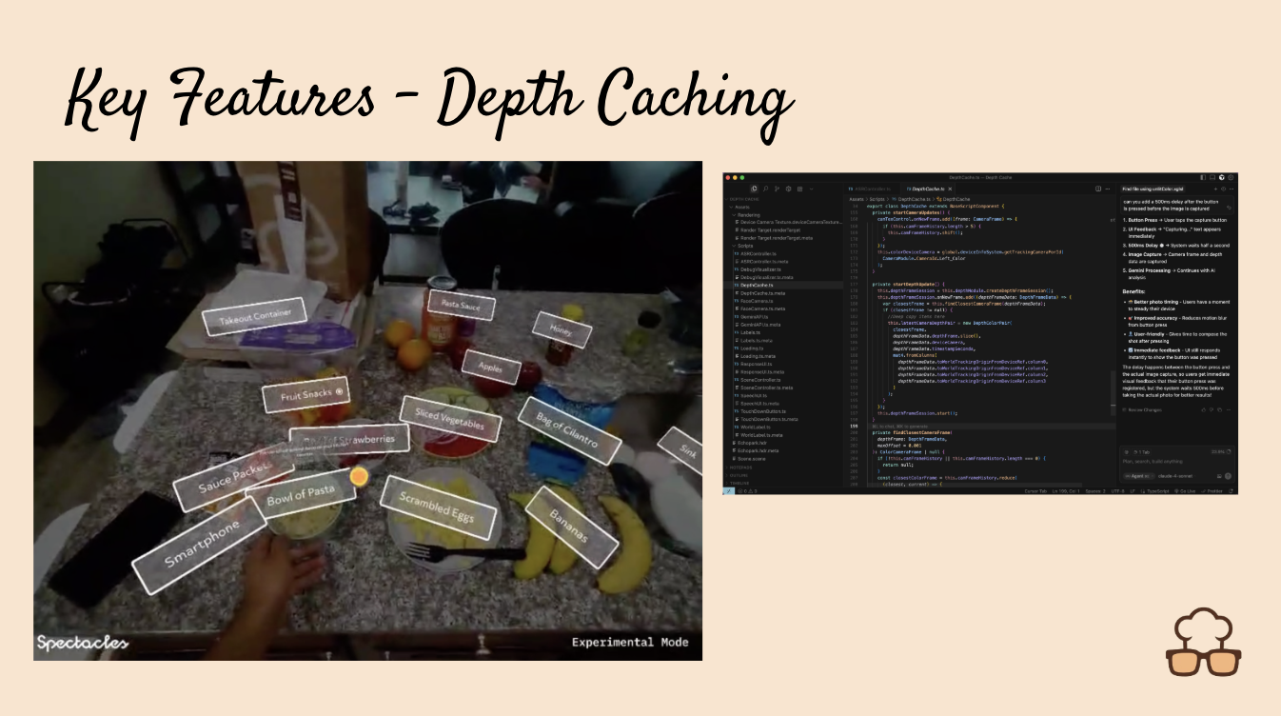1281x716 pixels.
Task: Click Prettier in the status bar
Action: tap(1210, 491)
